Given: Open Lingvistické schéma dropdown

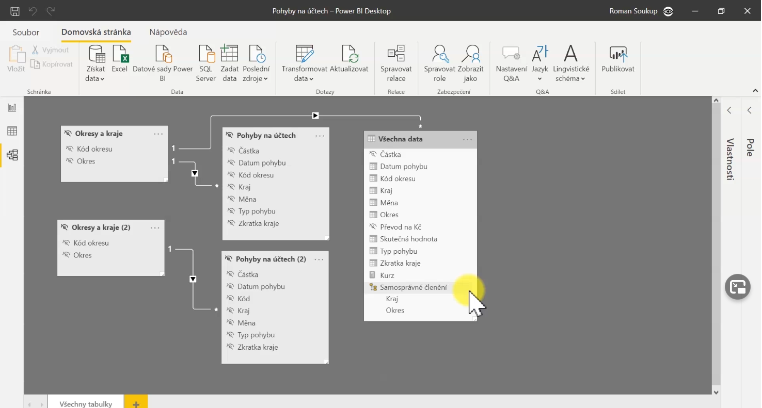Looking at the screenshot, I should coord(571,63).
